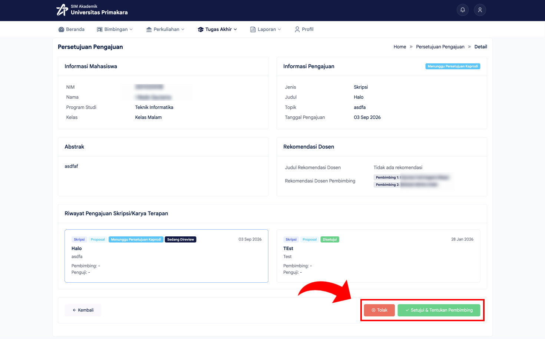This screenshot has height=339, width=545.
Task: Click the Bimbingan menu icon
Action: 100,29
